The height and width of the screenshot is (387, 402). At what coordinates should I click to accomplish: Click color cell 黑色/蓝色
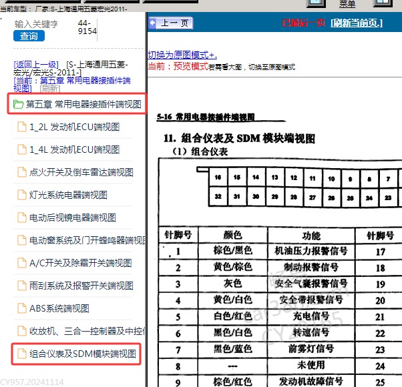click(233, 349)
